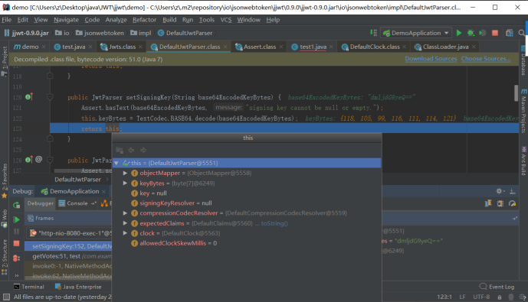
Task: Open search everywhere magnifier icon
Action: [x=522, y=33]
